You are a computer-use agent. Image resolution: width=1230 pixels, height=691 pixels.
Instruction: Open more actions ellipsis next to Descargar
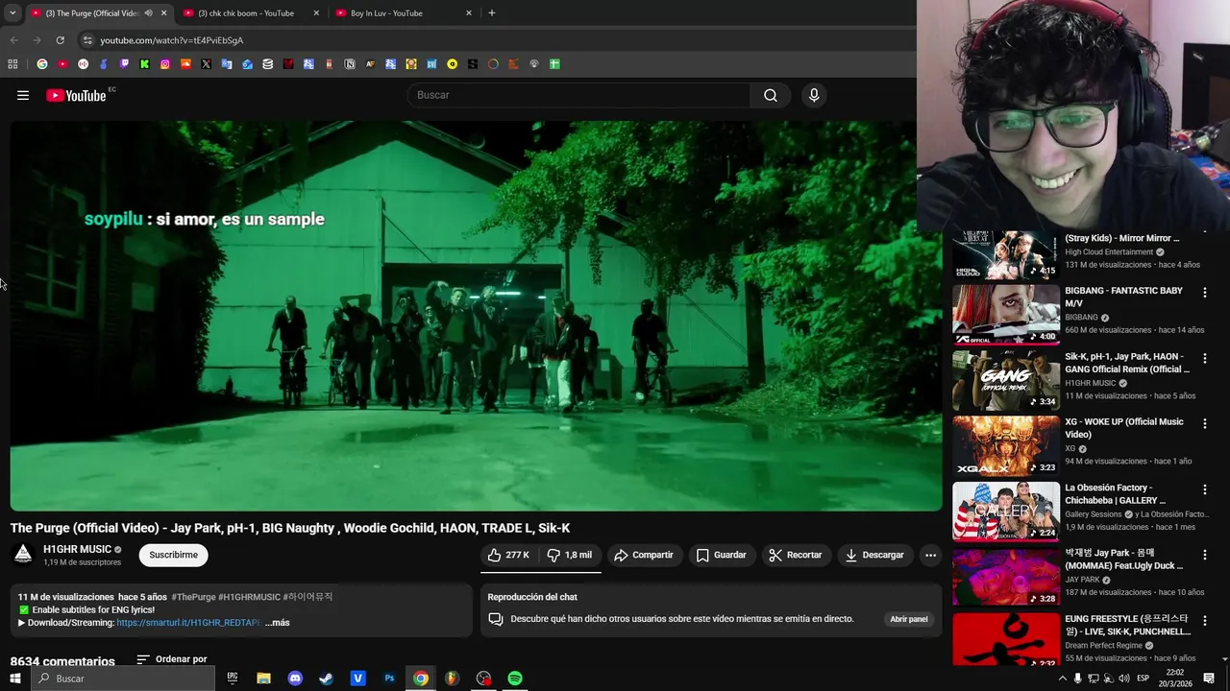pyautogui.click(x=930, y=555)
